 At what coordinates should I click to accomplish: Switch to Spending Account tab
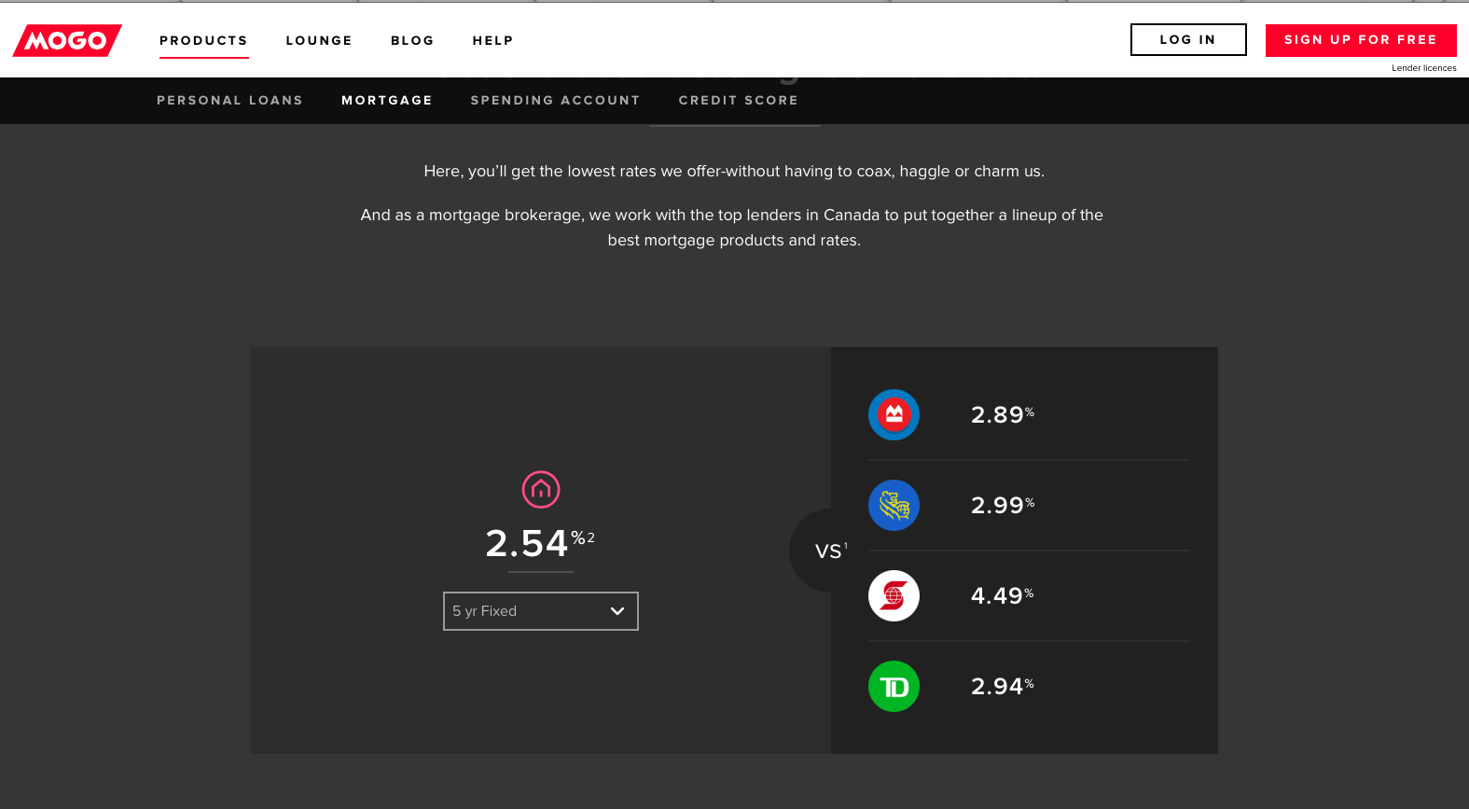[x=555, y=100]
